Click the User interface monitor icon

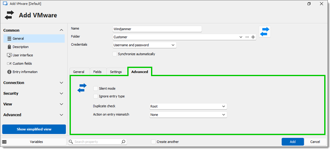click(x=9, y=55)
